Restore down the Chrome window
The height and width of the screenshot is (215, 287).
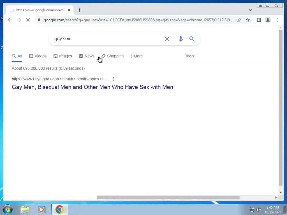click(267, 6)
